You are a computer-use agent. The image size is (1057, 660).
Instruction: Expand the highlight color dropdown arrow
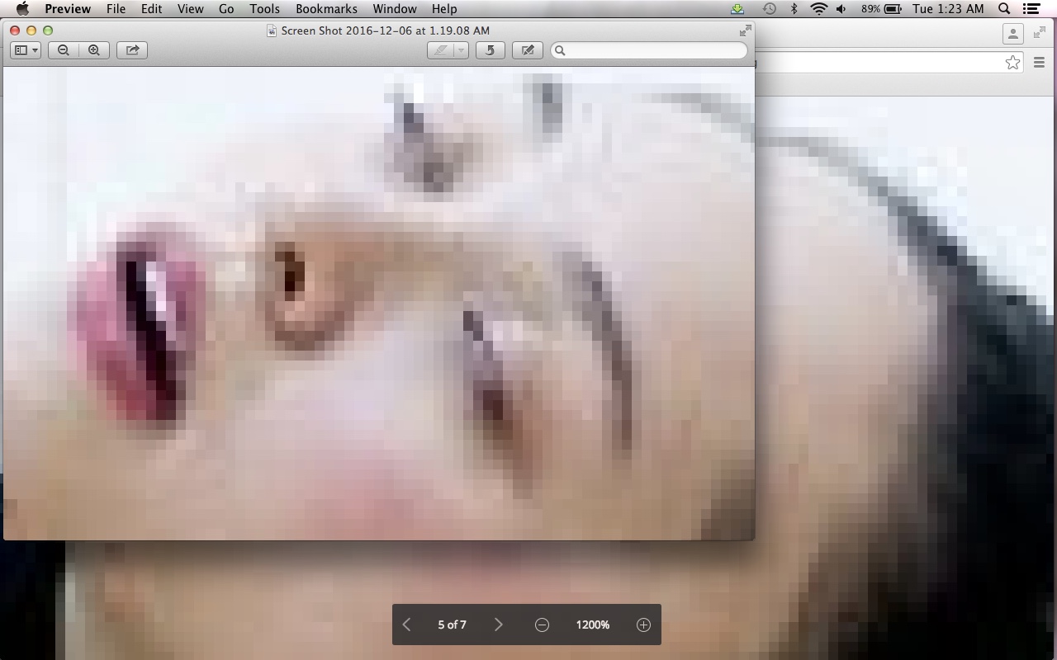click(461, 50)
